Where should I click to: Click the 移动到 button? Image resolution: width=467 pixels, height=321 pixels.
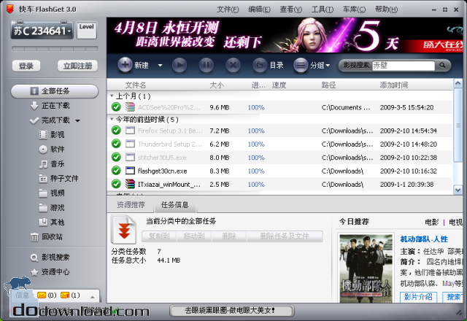pyautogui.click(x=194, y=236)
